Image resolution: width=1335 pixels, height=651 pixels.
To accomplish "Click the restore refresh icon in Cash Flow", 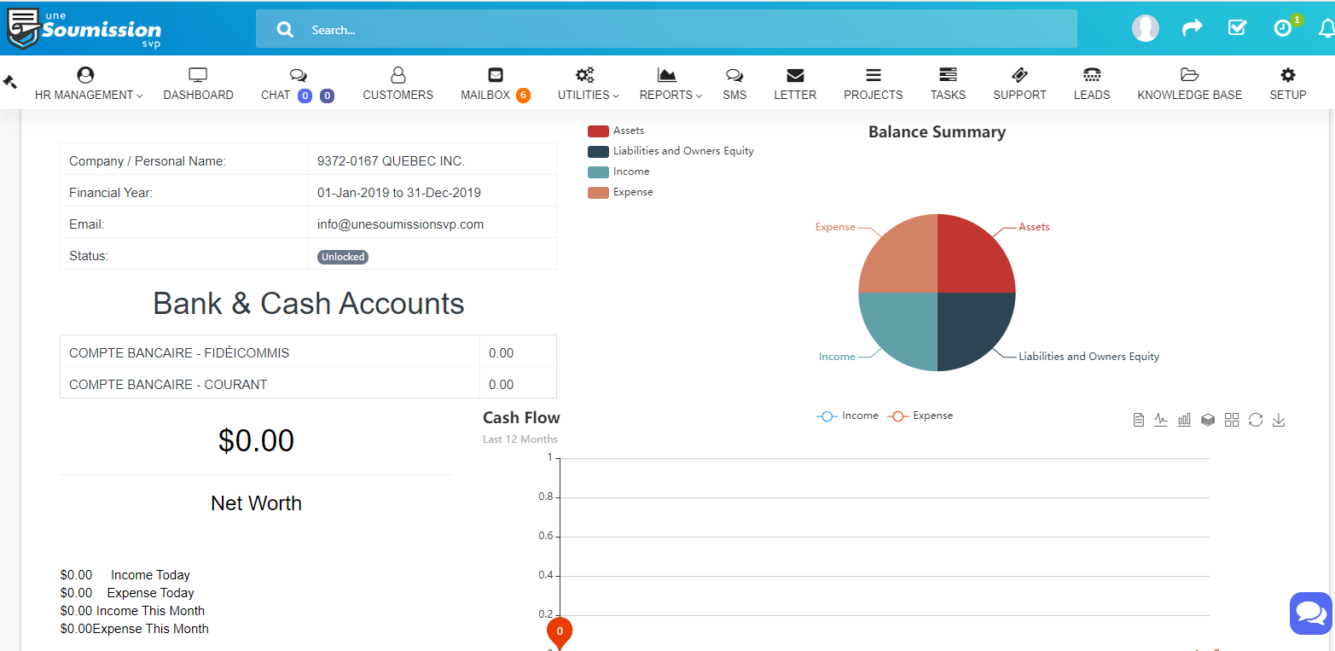I will point(1255,420).
